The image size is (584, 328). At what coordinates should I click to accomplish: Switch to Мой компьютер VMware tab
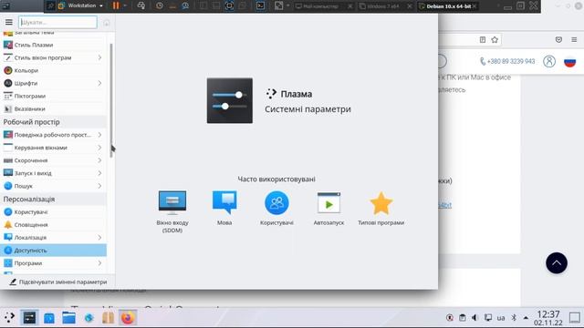[x=322, y=6]
